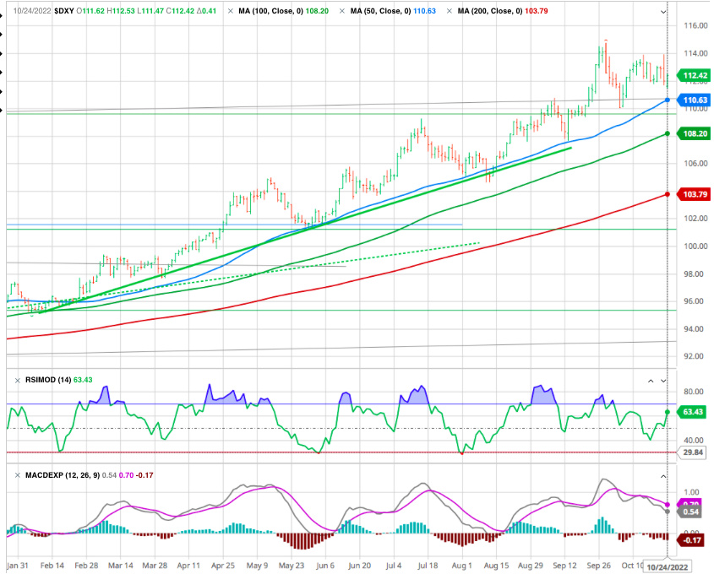Click the RSIMOD (14) study label
Viewport: 714px width, 574px height.
click(x=48, y=380)
